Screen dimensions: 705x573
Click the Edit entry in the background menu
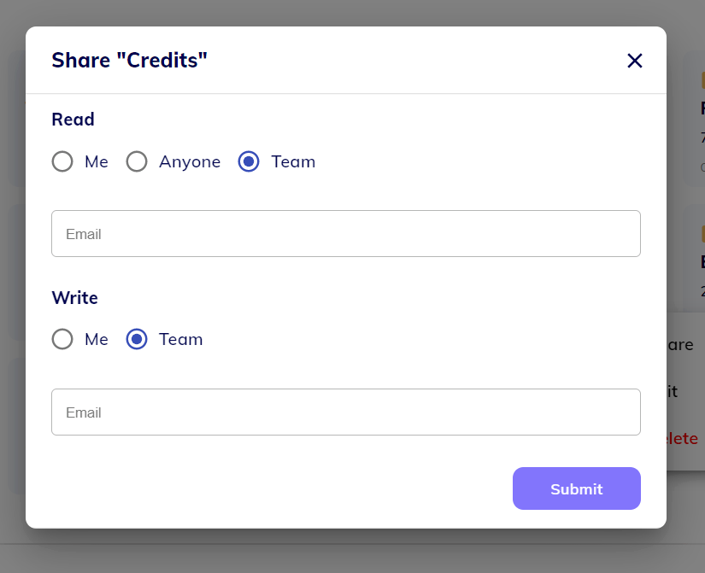pos(673,392)
